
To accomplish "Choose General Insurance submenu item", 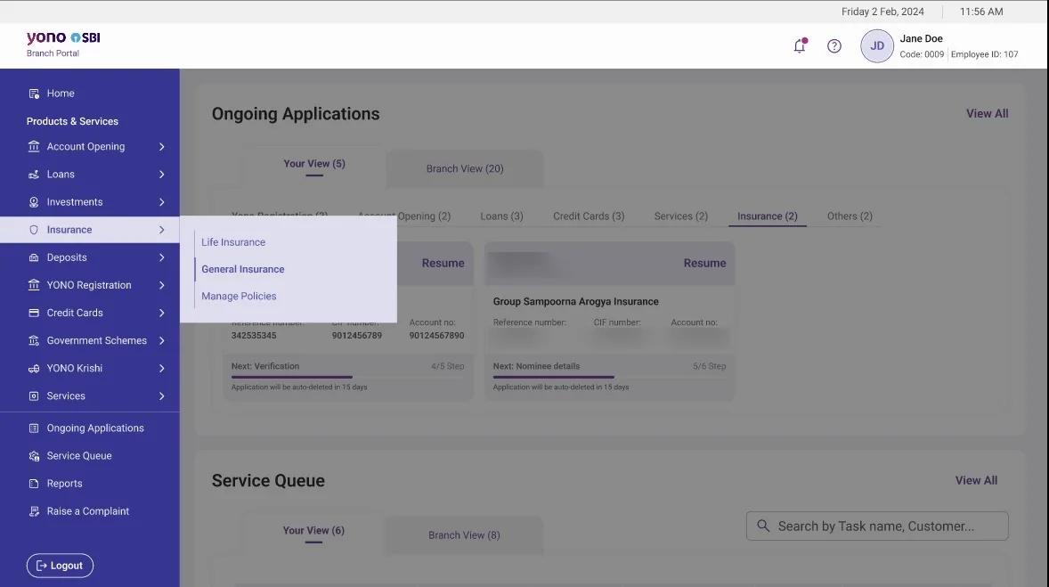I will (243, 269).
